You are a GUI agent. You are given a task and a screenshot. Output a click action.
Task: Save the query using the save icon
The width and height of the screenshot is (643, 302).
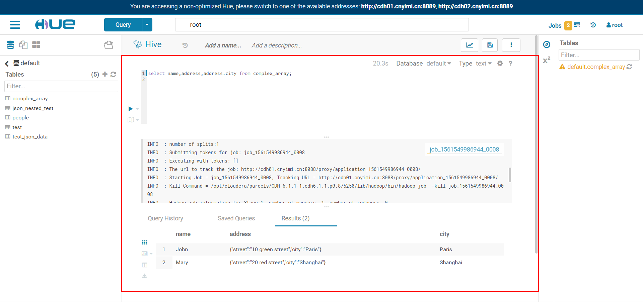tap(490, 45)
